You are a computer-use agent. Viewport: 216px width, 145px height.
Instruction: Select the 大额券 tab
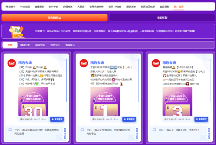(81, 6)
